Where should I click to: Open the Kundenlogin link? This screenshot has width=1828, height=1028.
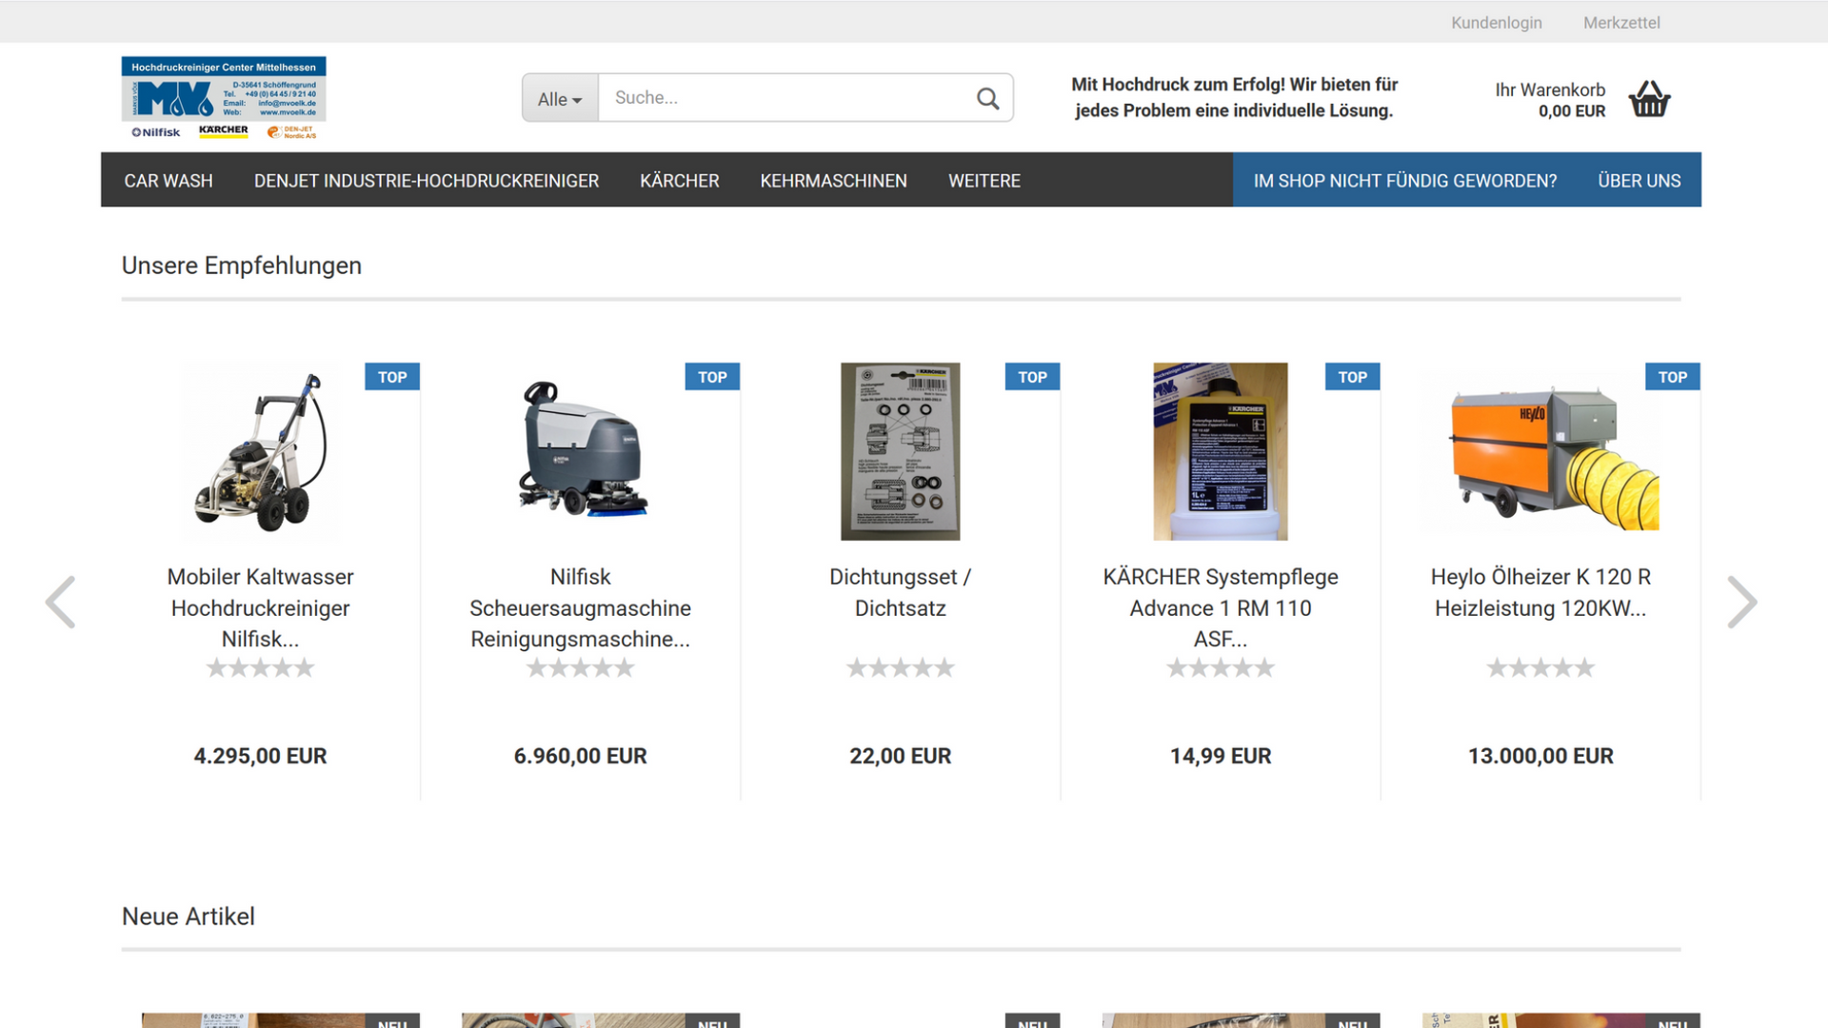(x=1497, y=23)
